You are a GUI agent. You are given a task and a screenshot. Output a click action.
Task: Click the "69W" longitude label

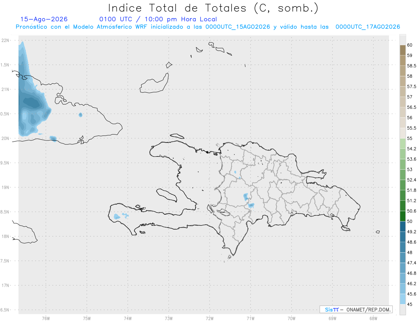tap(332, 318)
